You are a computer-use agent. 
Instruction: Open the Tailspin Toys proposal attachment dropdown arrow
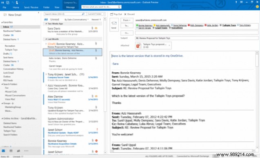pos(169,45)
